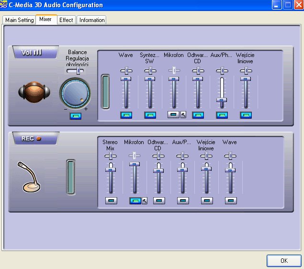Toggle master volume mute button under knob

tap(75, 116)
